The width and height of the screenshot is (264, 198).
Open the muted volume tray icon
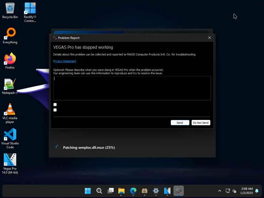click(234, 191)
